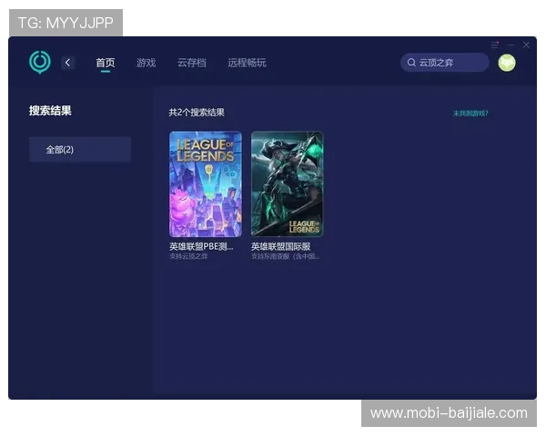Minimize the application window
Screen dimensions: 546x436
[x=511, y=45]
